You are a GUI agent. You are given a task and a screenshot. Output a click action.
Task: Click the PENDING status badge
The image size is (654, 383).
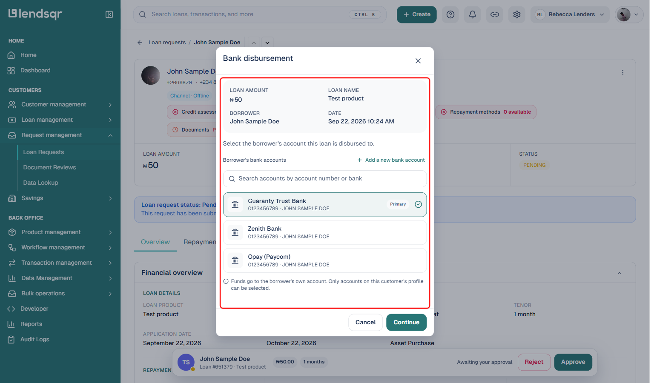(x=534, y=165)
